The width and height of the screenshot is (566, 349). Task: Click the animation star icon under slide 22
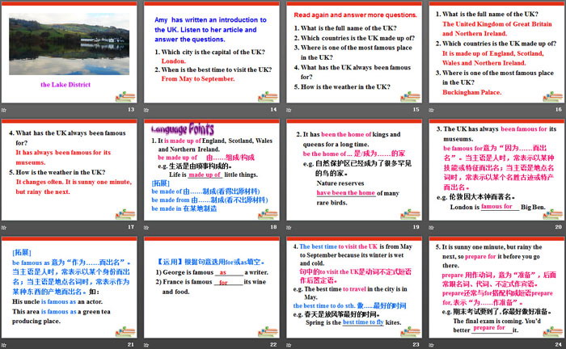(x=146, y=345)
